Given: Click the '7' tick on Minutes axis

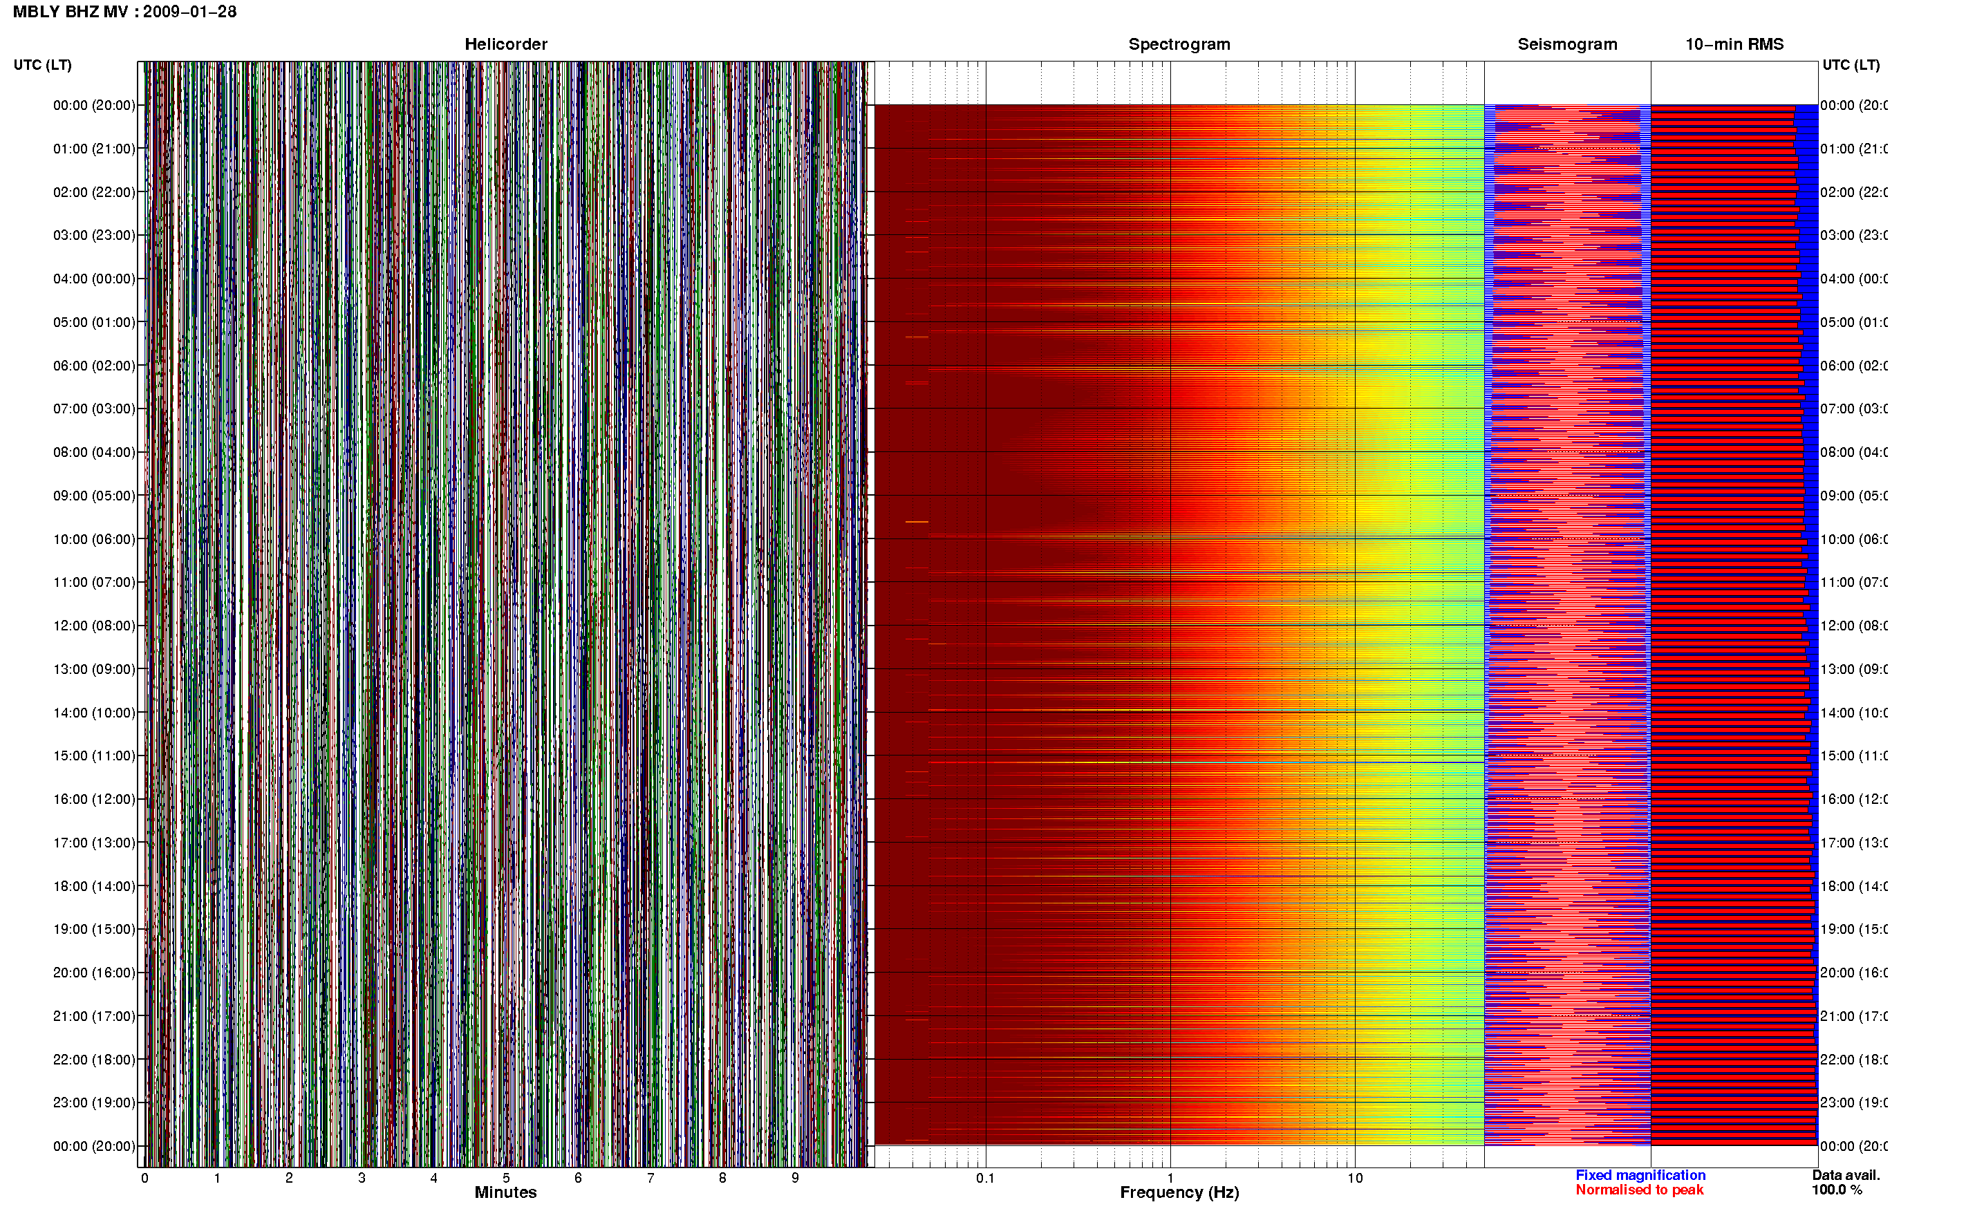Looking at the screenshot, I should coord(650,1179).
